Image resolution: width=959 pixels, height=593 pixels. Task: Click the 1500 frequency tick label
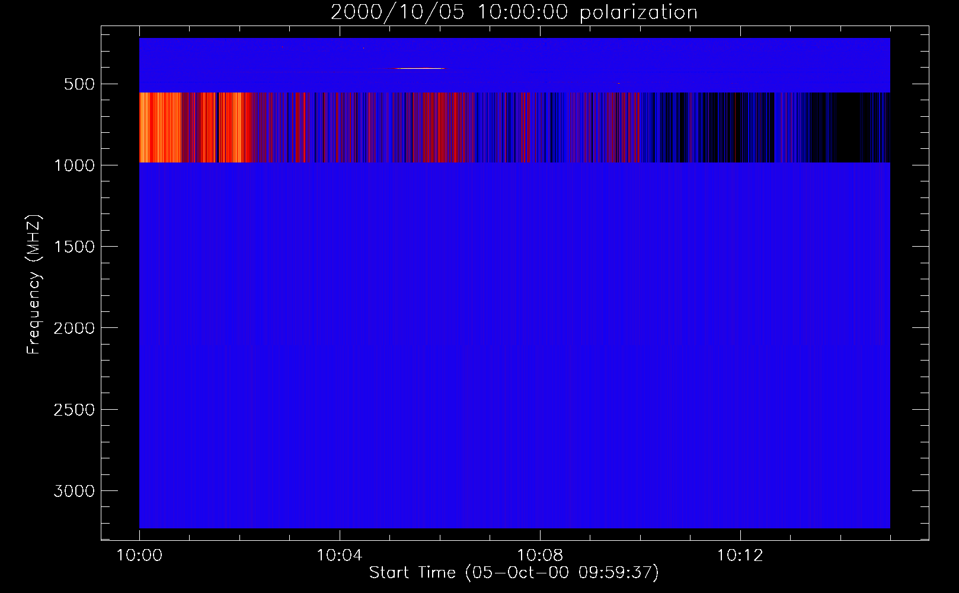coord(75,247)
